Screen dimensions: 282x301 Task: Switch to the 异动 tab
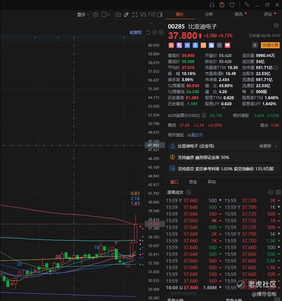click(x=212, y=182)
